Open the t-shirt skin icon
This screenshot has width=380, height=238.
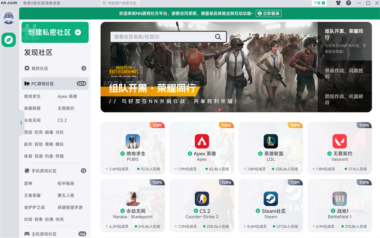coord(338,3)
